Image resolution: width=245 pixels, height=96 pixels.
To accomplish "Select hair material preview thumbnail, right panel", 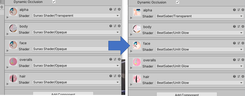I will tap(137, 79).
